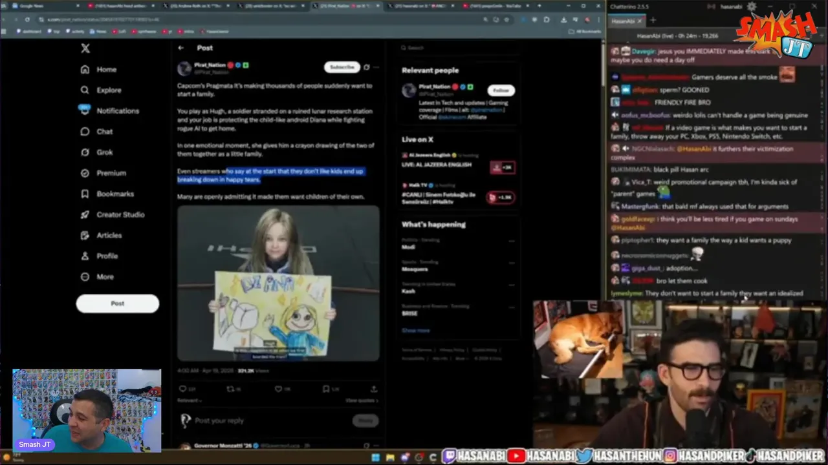
Task: Open the $RISE trending topic
Action: (x=409, y=313)
